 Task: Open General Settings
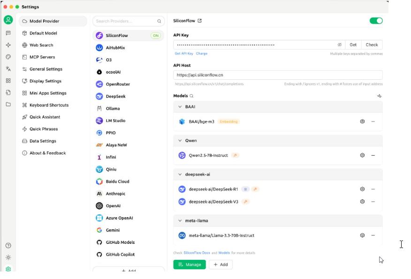tap(53, 69)
